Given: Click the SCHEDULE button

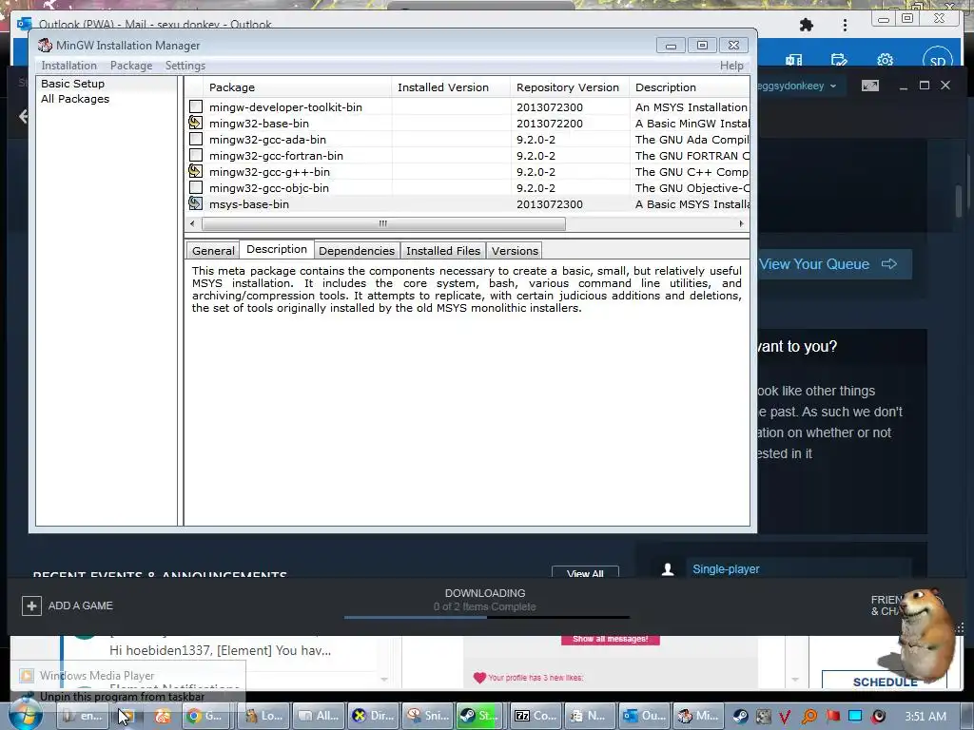Looking at the screenshot, I should [x=885, y=682].
